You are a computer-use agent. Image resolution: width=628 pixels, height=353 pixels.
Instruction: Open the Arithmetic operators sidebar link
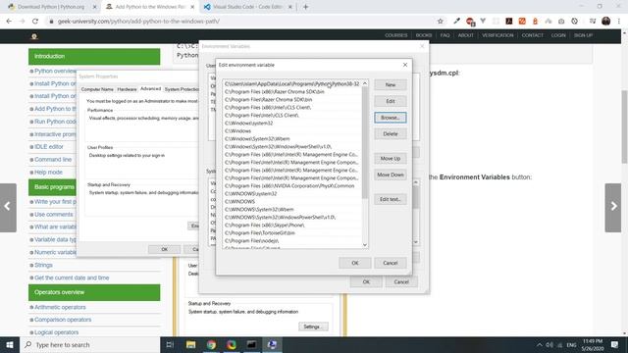(x=60, y=307)
